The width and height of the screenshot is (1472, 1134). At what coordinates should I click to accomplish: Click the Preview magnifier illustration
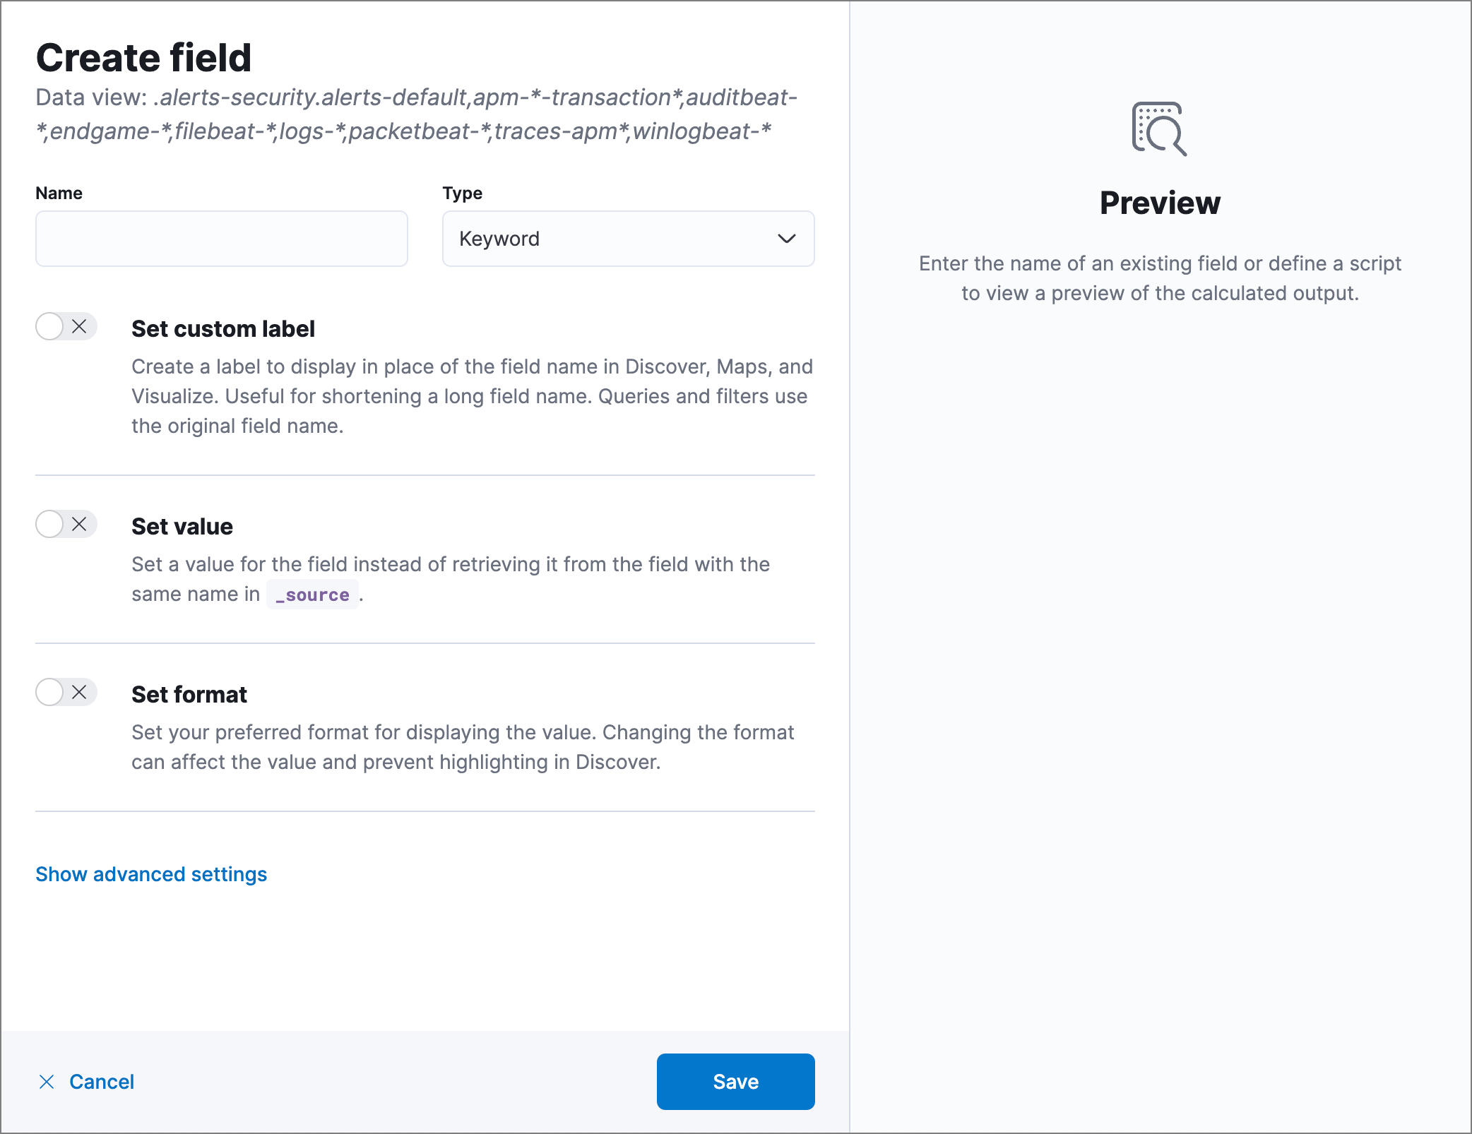click(x=1161, y=128)
